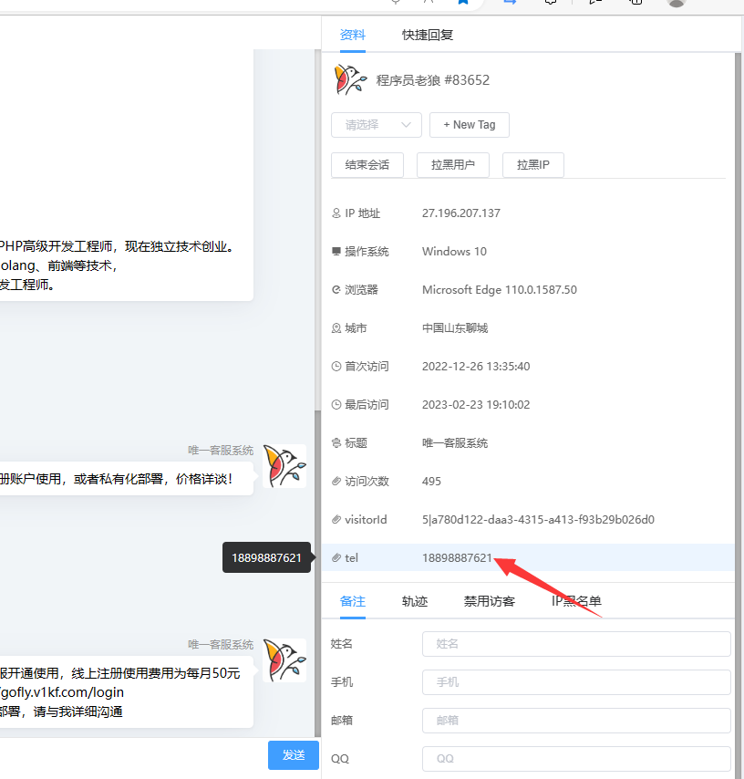Click the bird avatar of 程序员老狼
The height and width of the screenshot is (779, 744).
[x=350, y=79]
